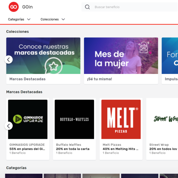Click 1 Beneficio under GIMNASIOS UPGRADE
This screenshot has width=178, height=178.
point(18,153)
